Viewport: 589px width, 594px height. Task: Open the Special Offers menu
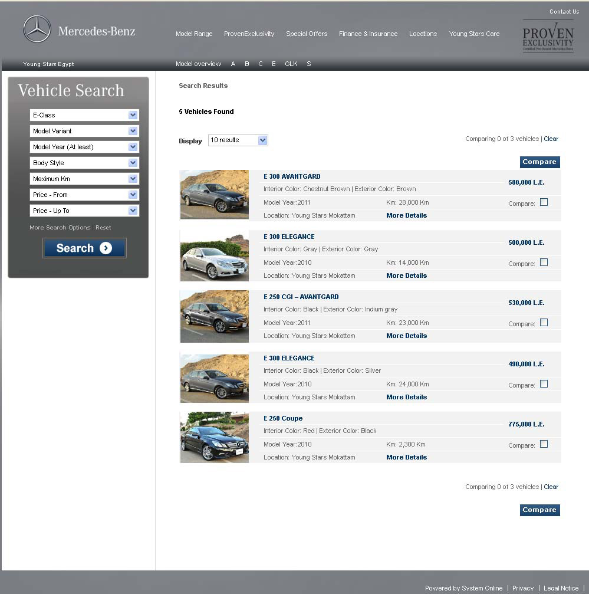307,34
